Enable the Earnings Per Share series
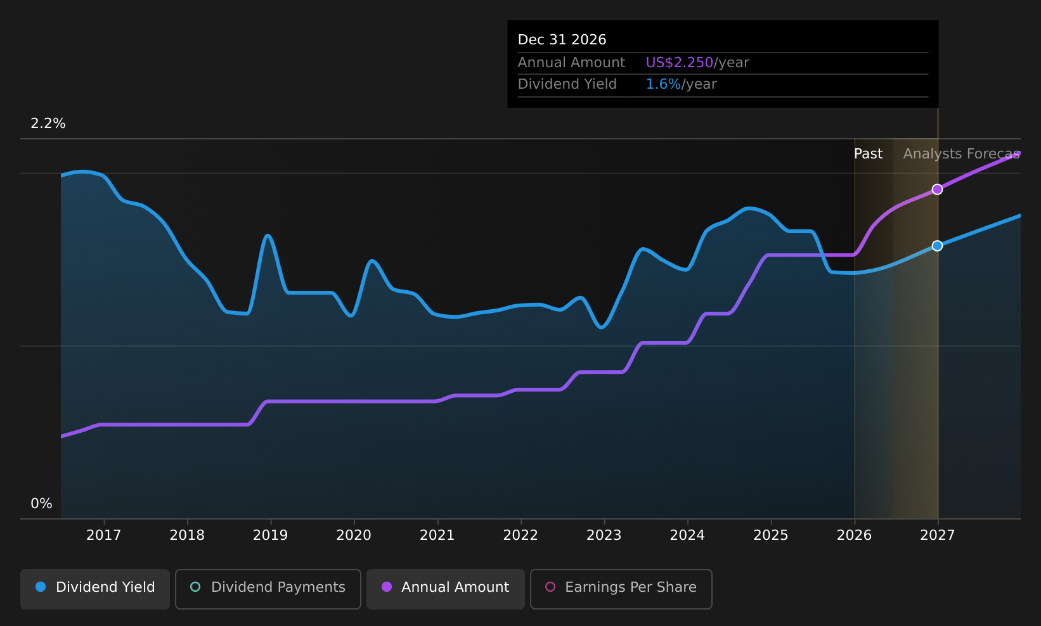 tap(621, 589)
